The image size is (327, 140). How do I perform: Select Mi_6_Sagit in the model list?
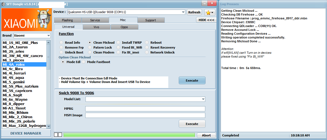tap(24, 95)
